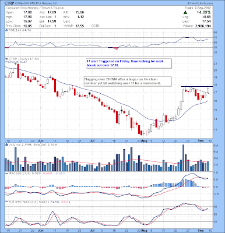Viewport: 225px width, 233px height.
Task: Click the RSI(14) panel legend icon
Action: [6, 30]
